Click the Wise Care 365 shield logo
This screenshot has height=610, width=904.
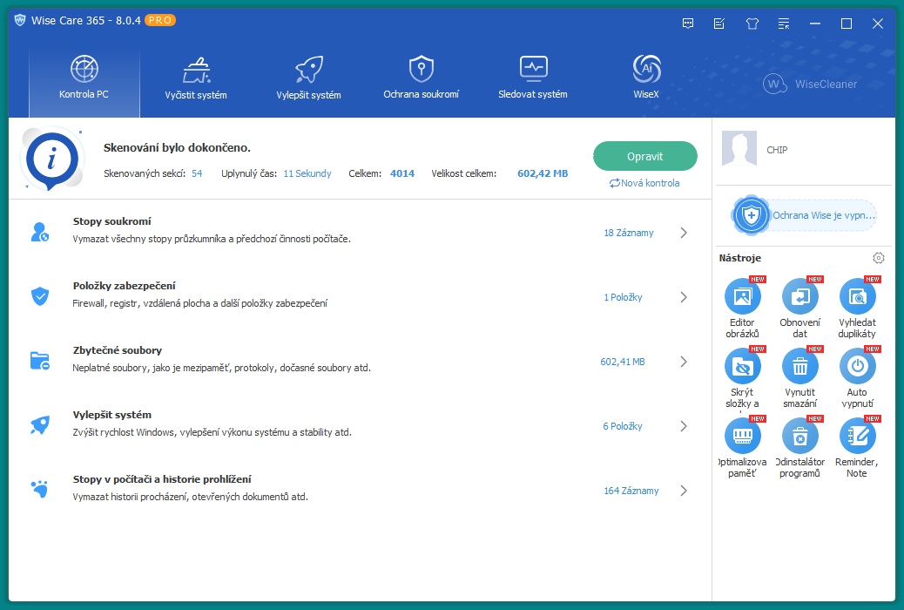[x=20, y=20]
